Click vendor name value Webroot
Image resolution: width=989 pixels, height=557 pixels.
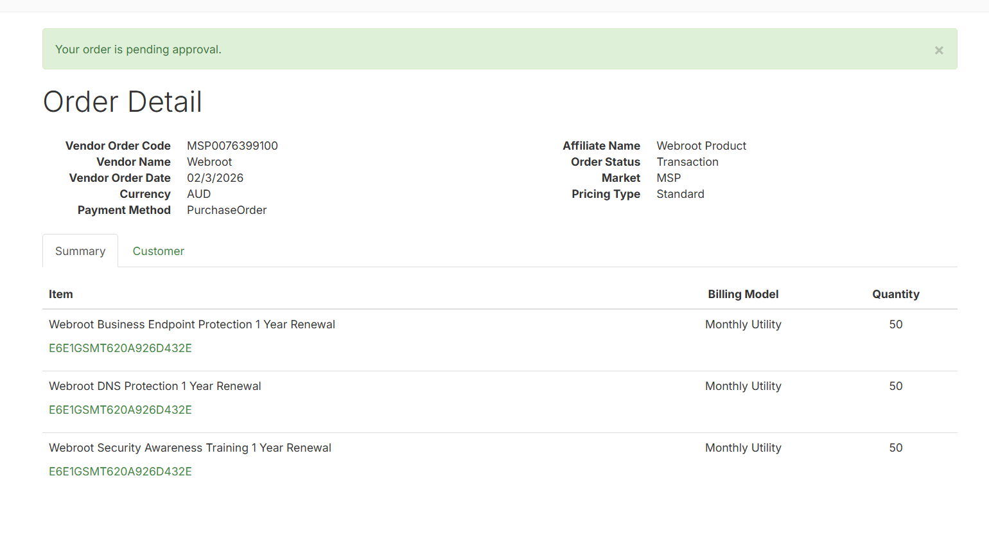209,162
